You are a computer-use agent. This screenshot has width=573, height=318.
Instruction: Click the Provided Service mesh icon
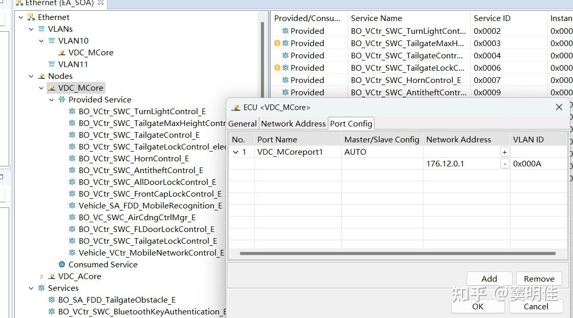[x=61, y=99]
